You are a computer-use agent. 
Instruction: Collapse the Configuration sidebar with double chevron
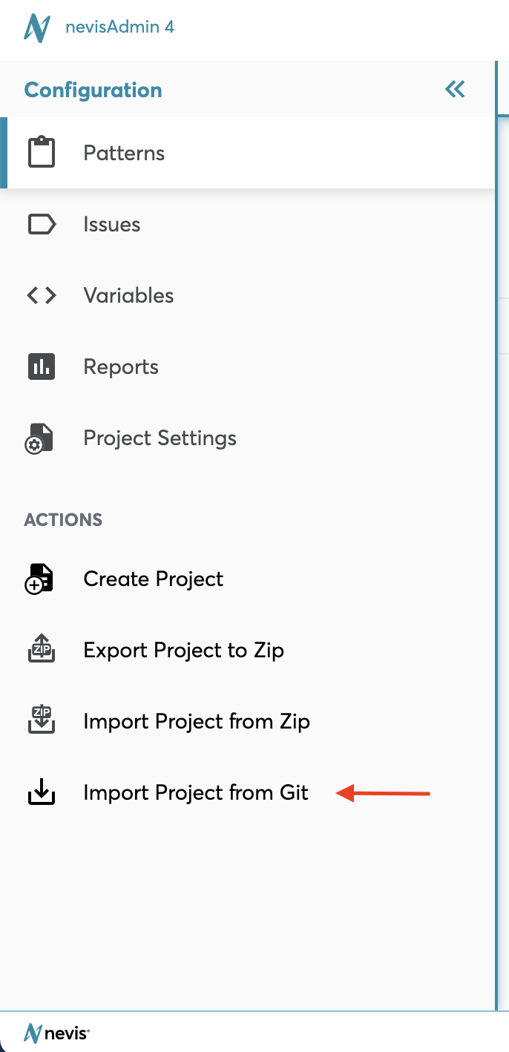455,90
